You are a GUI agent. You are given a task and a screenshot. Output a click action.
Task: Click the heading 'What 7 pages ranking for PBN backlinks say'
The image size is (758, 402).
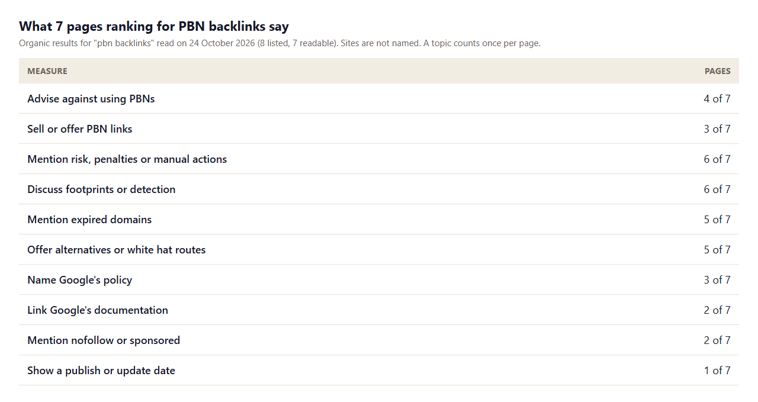(154, 26)
